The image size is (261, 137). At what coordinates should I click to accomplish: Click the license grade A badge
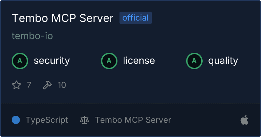pyautogui.click(x=109, y=61)
